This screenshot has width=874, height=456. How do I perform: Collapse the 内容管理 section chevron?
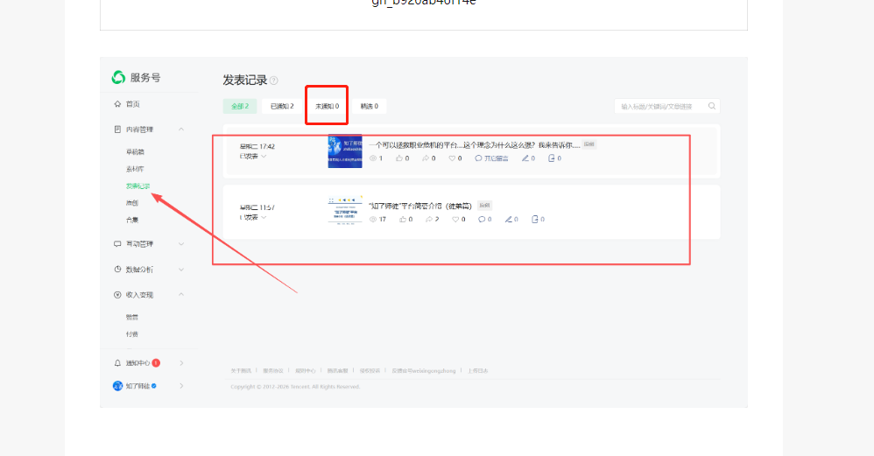(x=181, y=130)
